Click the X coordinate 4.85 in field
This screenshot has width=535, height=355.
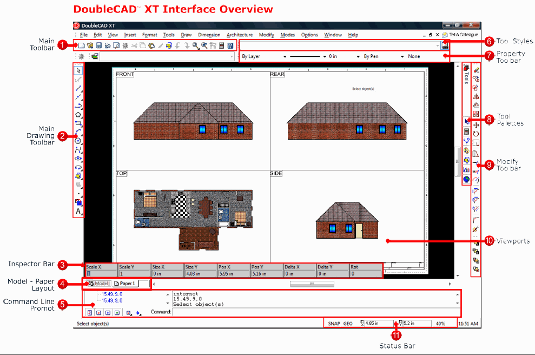379,323
